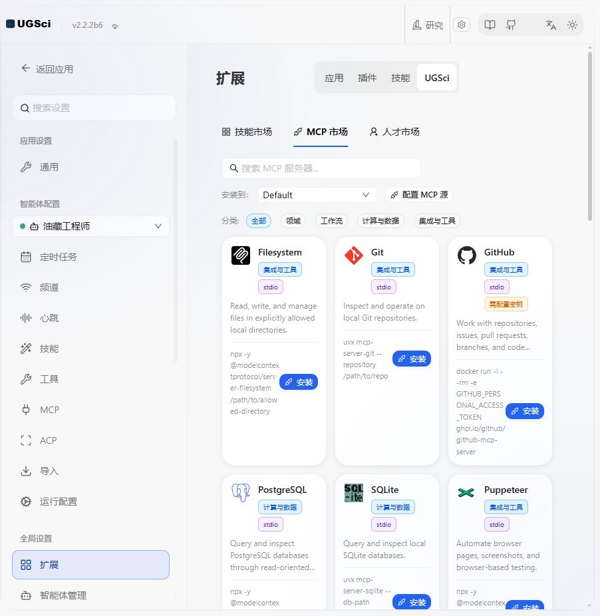This screenshot has height=616, width=600.
Task: Select the UGSci tab
Action: point(436,78)
